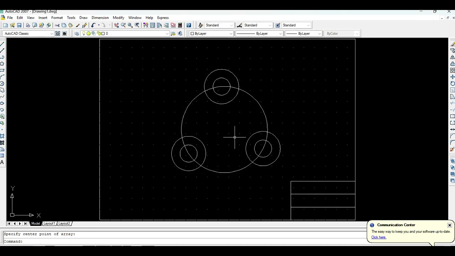The height and width of the screenshot is (256, 455).
Task: Open the dimension style Standard dropdown
Action: pyautogui.click(x=270, y=25)
